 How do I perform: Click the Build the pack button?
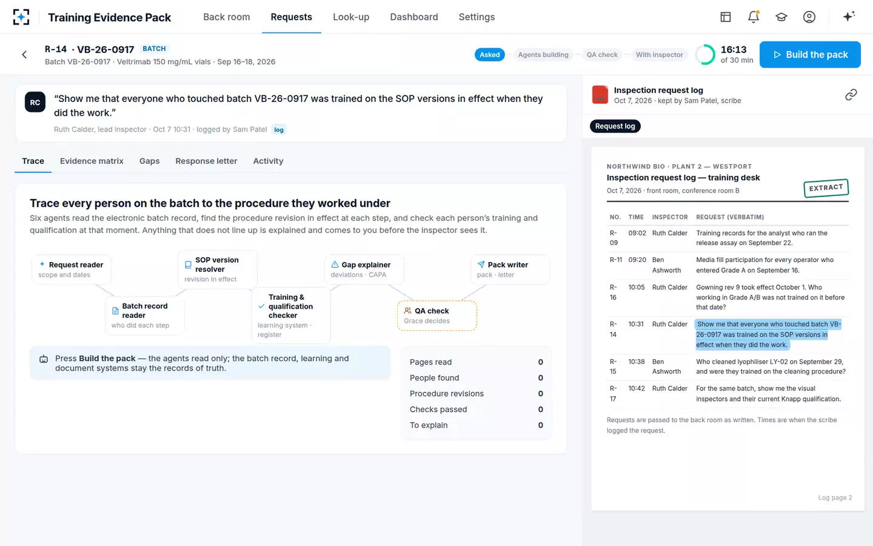point(810,55)
